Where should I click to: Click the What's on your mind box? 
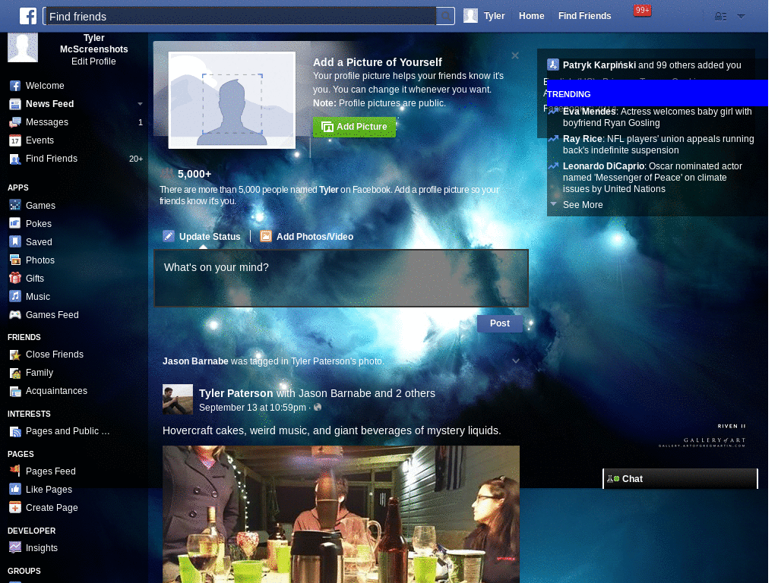pyautogui.click(x=341, y=278)
